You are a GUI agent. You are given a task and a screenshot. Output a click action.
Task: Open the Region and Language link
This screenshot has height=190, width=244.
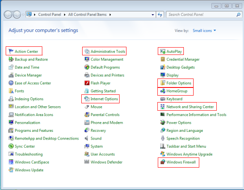[x=185, y=131]
